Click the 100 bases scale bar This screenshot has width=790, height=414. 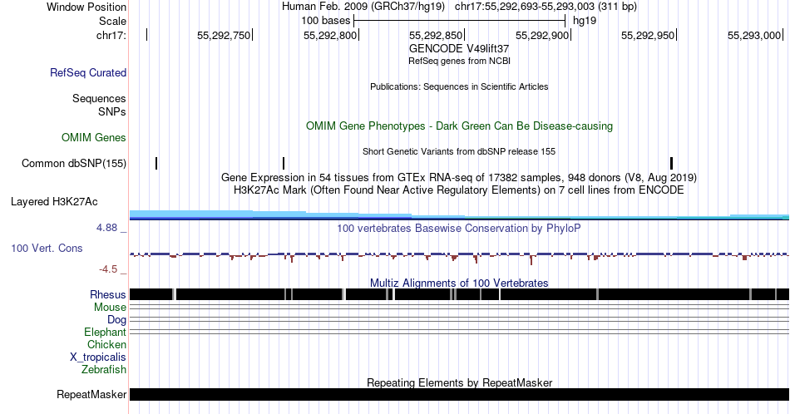click(460, 21)
